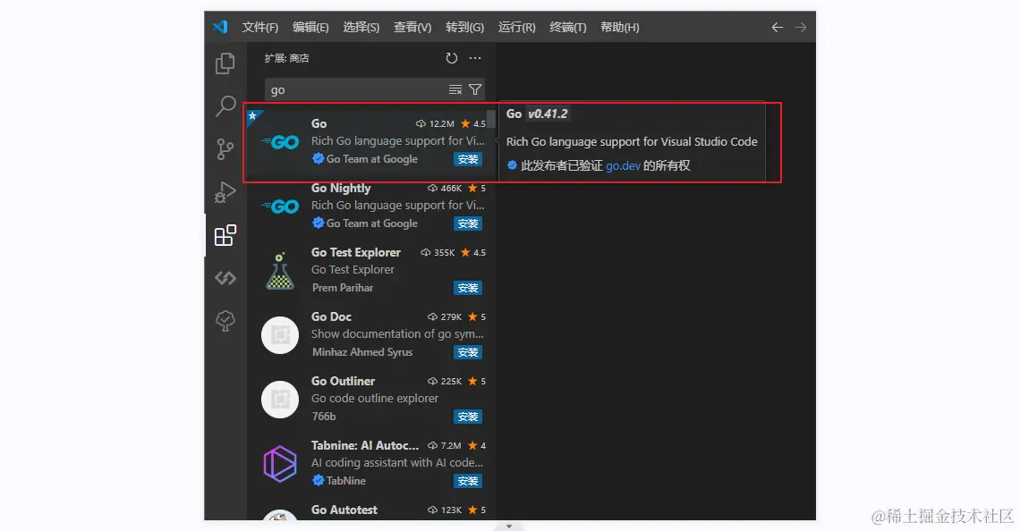Open the 选择(S) menu
This screenshot has width=1020, height=531.
[361, 28]
